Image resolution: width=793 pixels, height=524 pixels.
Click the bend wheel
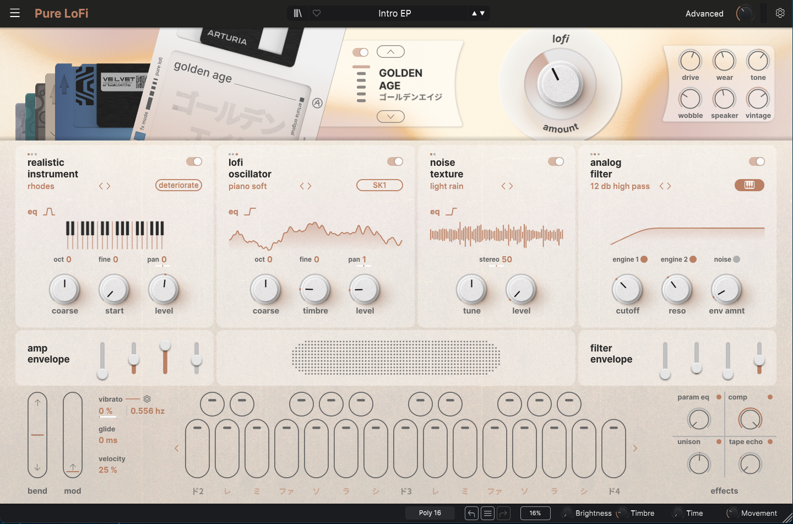pos(37,435)
